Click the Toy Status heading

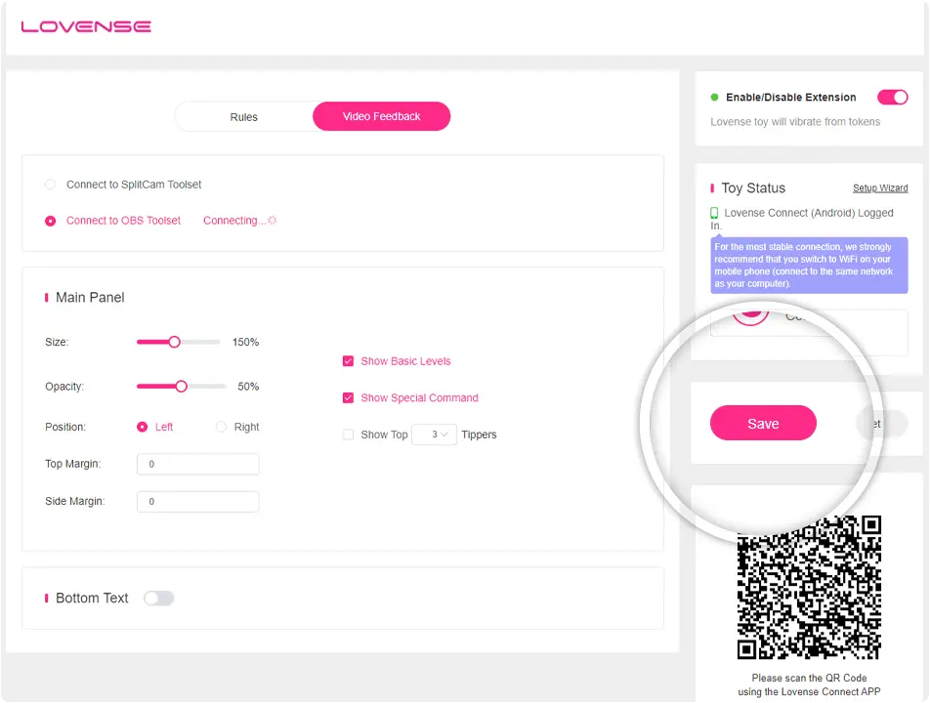pyautogui.click(x=753, y=187)
